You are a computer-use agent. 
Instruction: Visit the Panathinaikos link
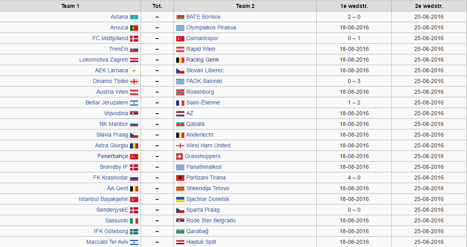point(204,167)
